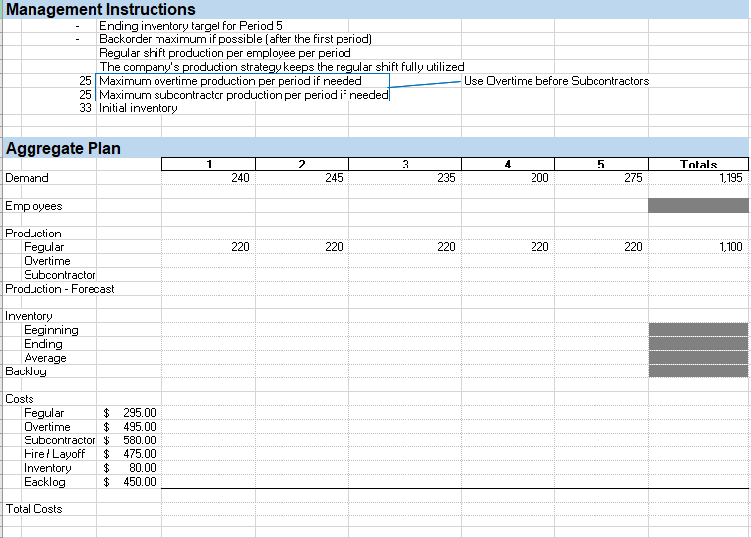Select the demand value 200
This screenshot has height=538, width=751.
click(539, 178)
